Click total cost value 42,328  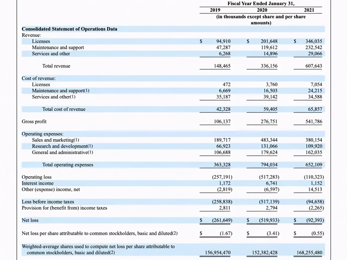point(223,109)
